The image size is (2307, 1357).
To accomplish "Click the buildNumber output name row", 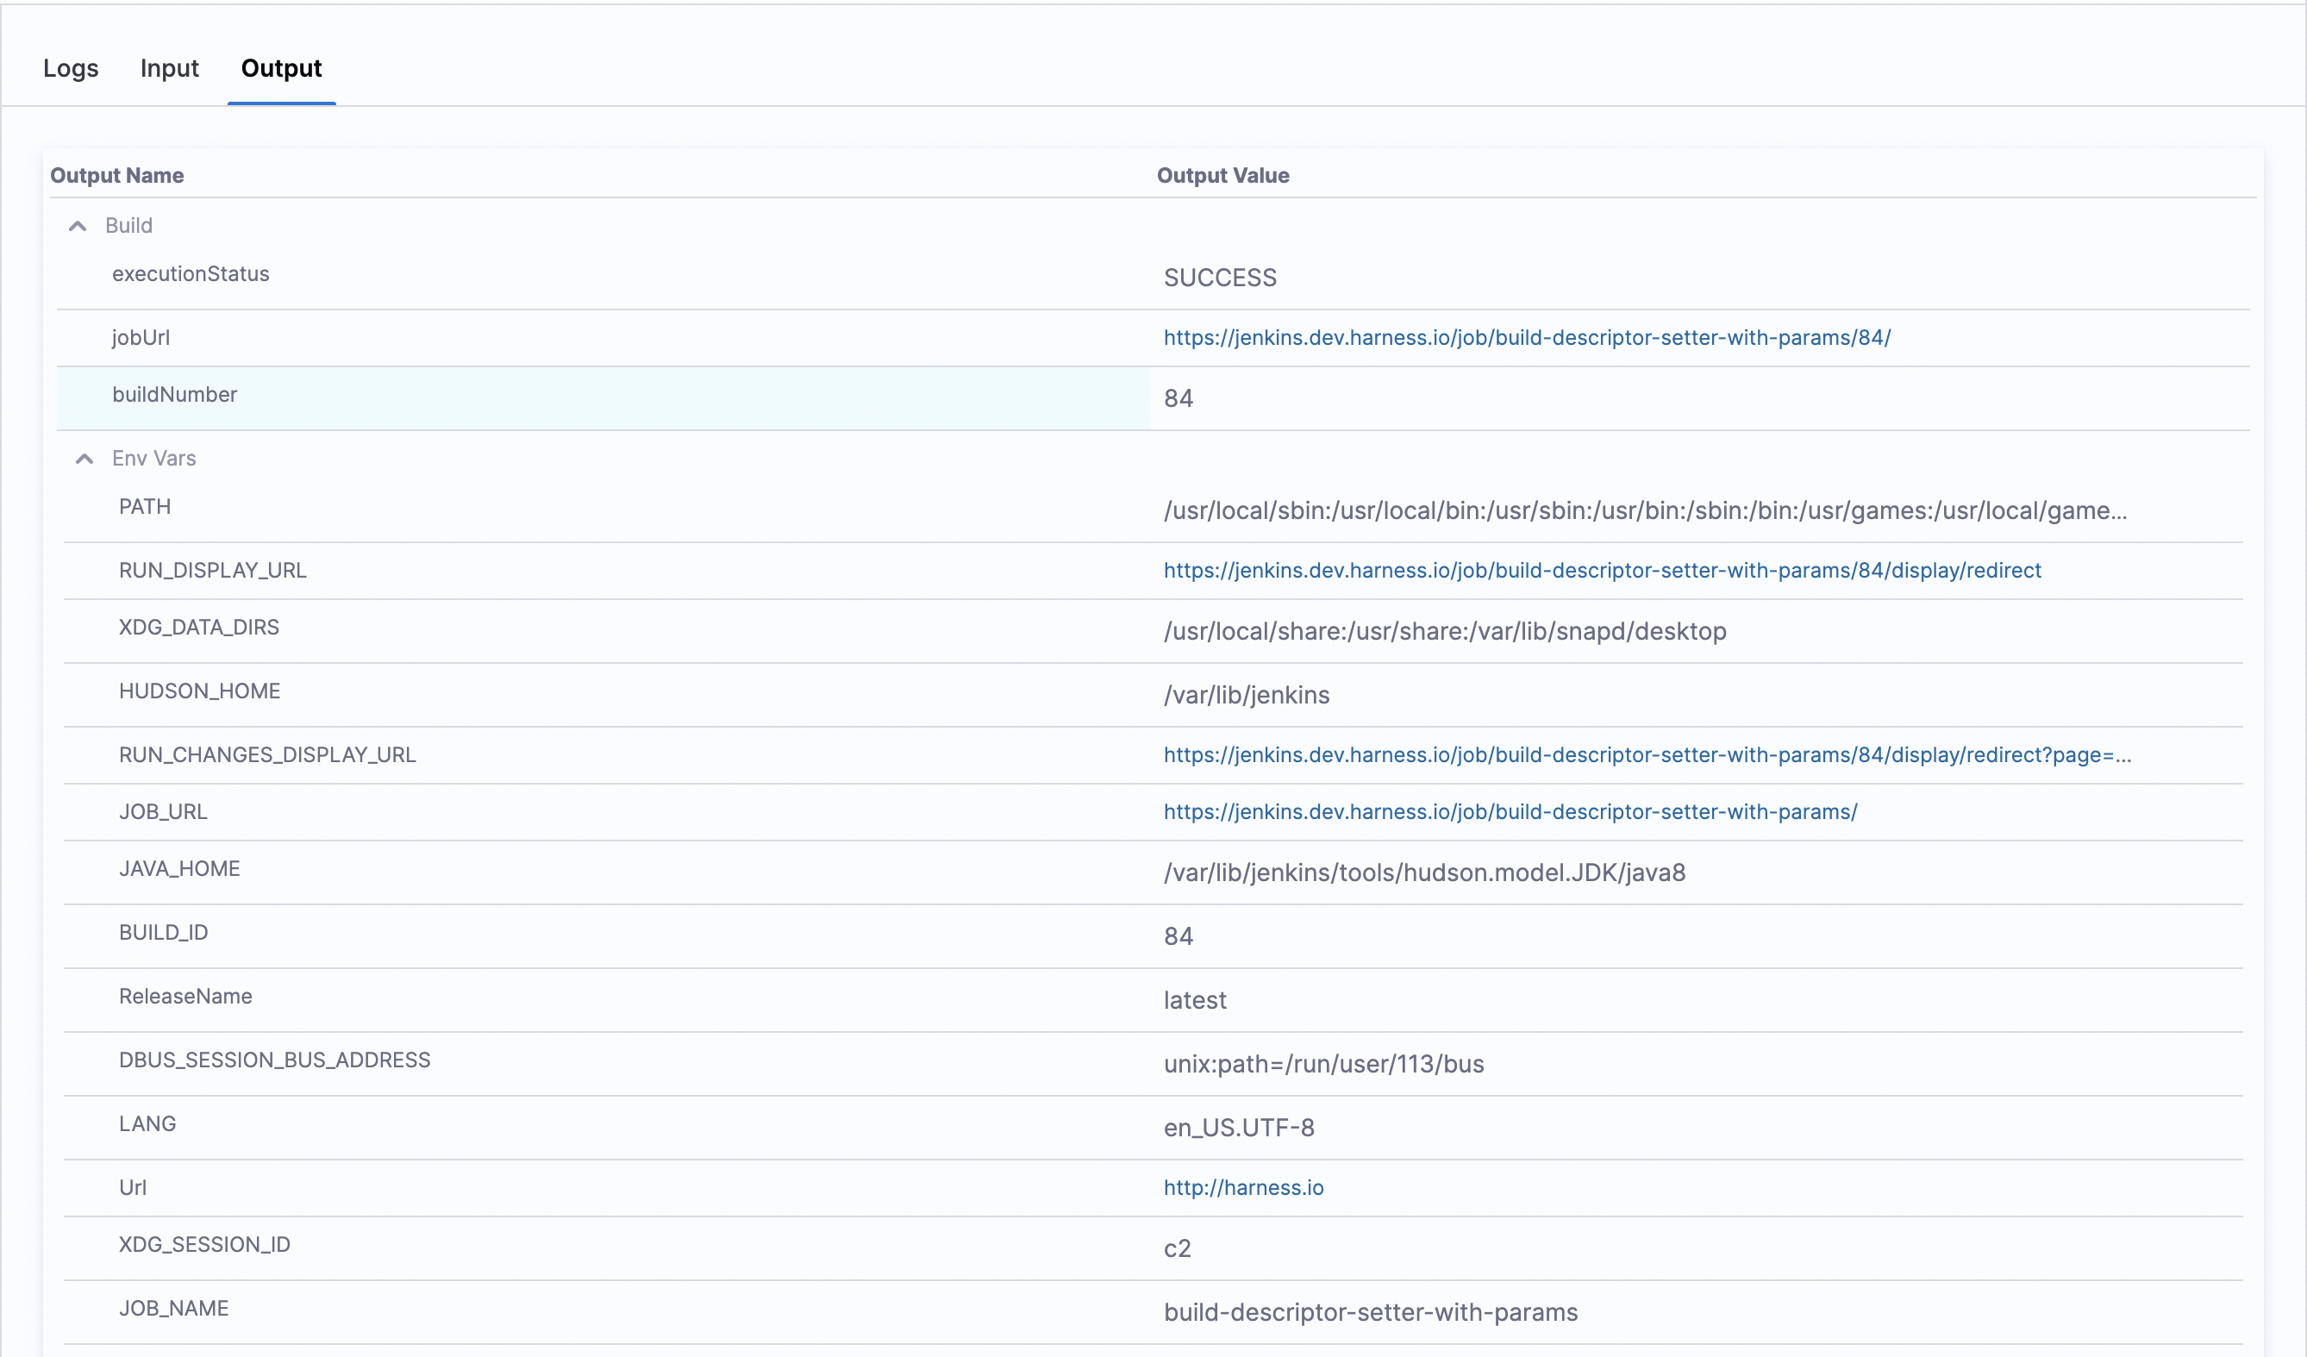I will (x=175, y=395).
